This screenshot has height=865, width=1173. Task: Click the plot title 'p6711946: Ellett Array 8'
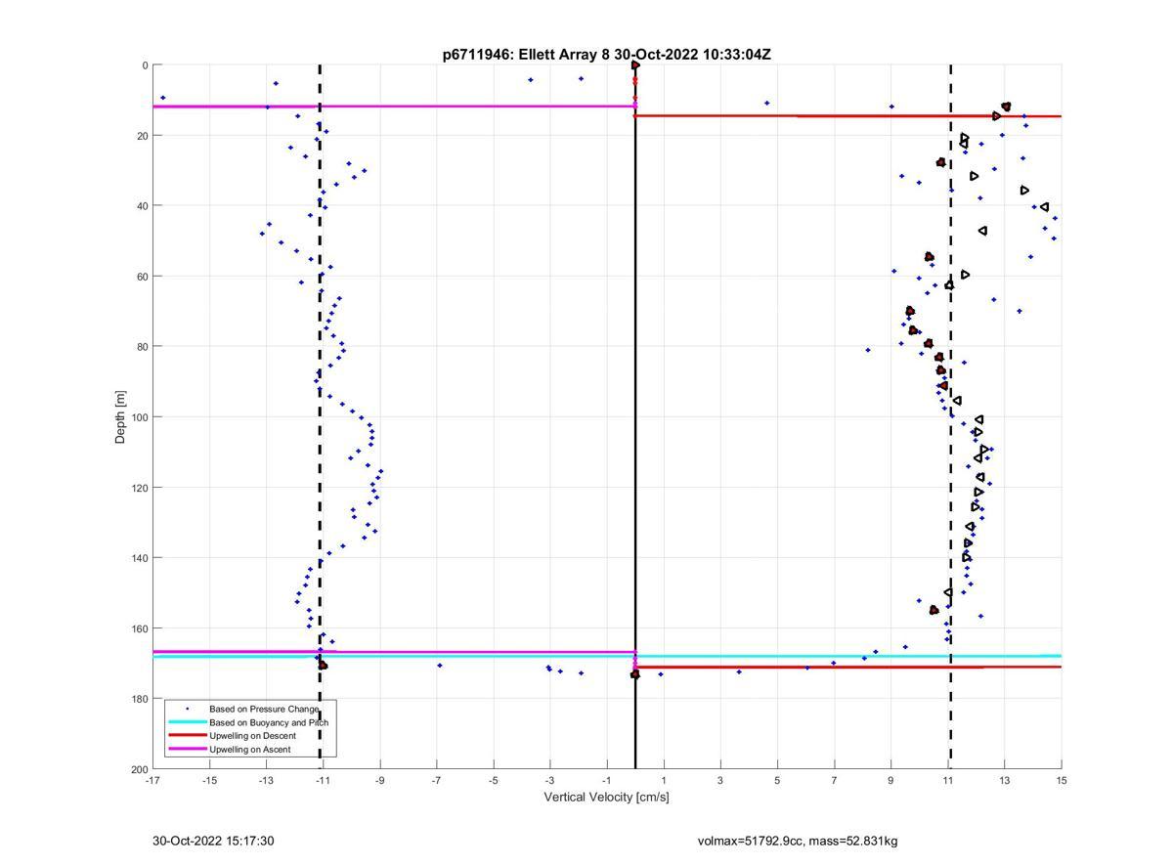(528, 55)
